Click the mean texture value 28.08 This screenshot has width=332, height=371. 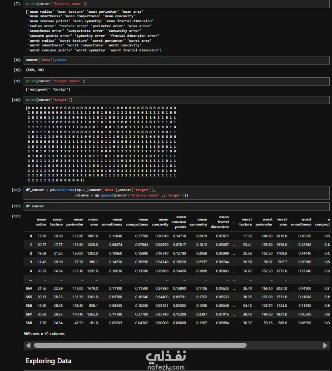coord(58,306)
